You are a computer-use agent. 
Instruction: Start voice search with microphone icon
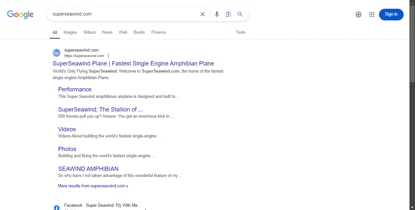(217, 14)
